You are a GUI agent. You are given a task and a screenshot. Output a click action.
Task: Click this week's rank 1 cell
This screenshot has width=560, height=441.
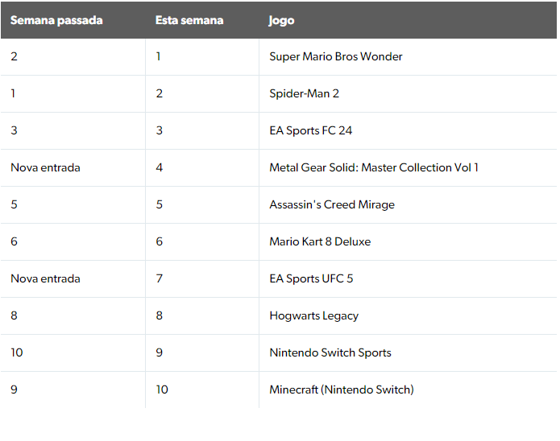pyautogui.click(x=159, y=56)
